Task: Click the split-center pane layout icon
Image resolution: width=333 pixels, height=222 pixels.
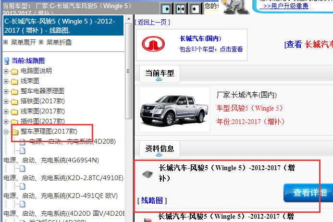Action: point(181,9)
